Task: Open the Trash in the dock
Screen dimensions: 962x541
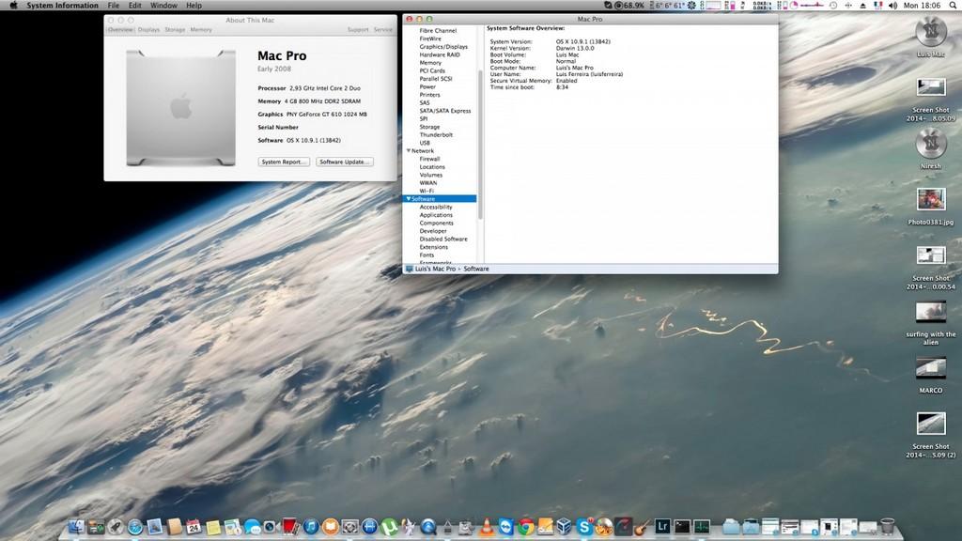Action: 888,528
